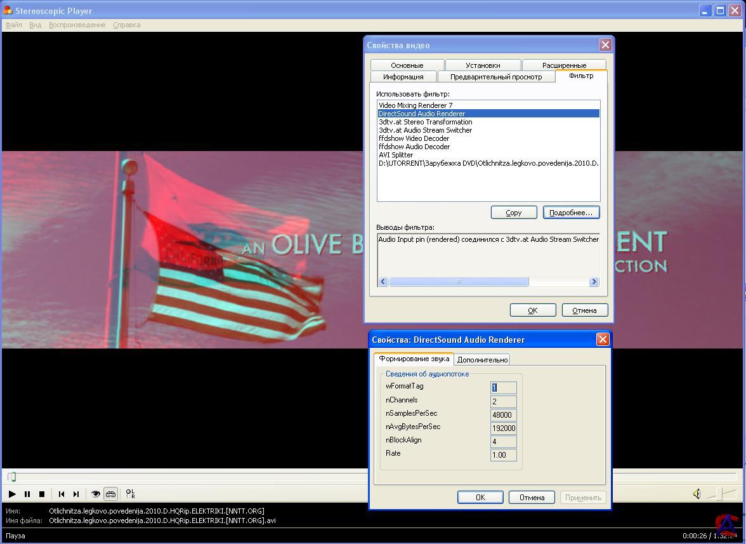Click the nSamplesPerSec value field
Viewport: 746px width, 544px height.
pos(504,415)
